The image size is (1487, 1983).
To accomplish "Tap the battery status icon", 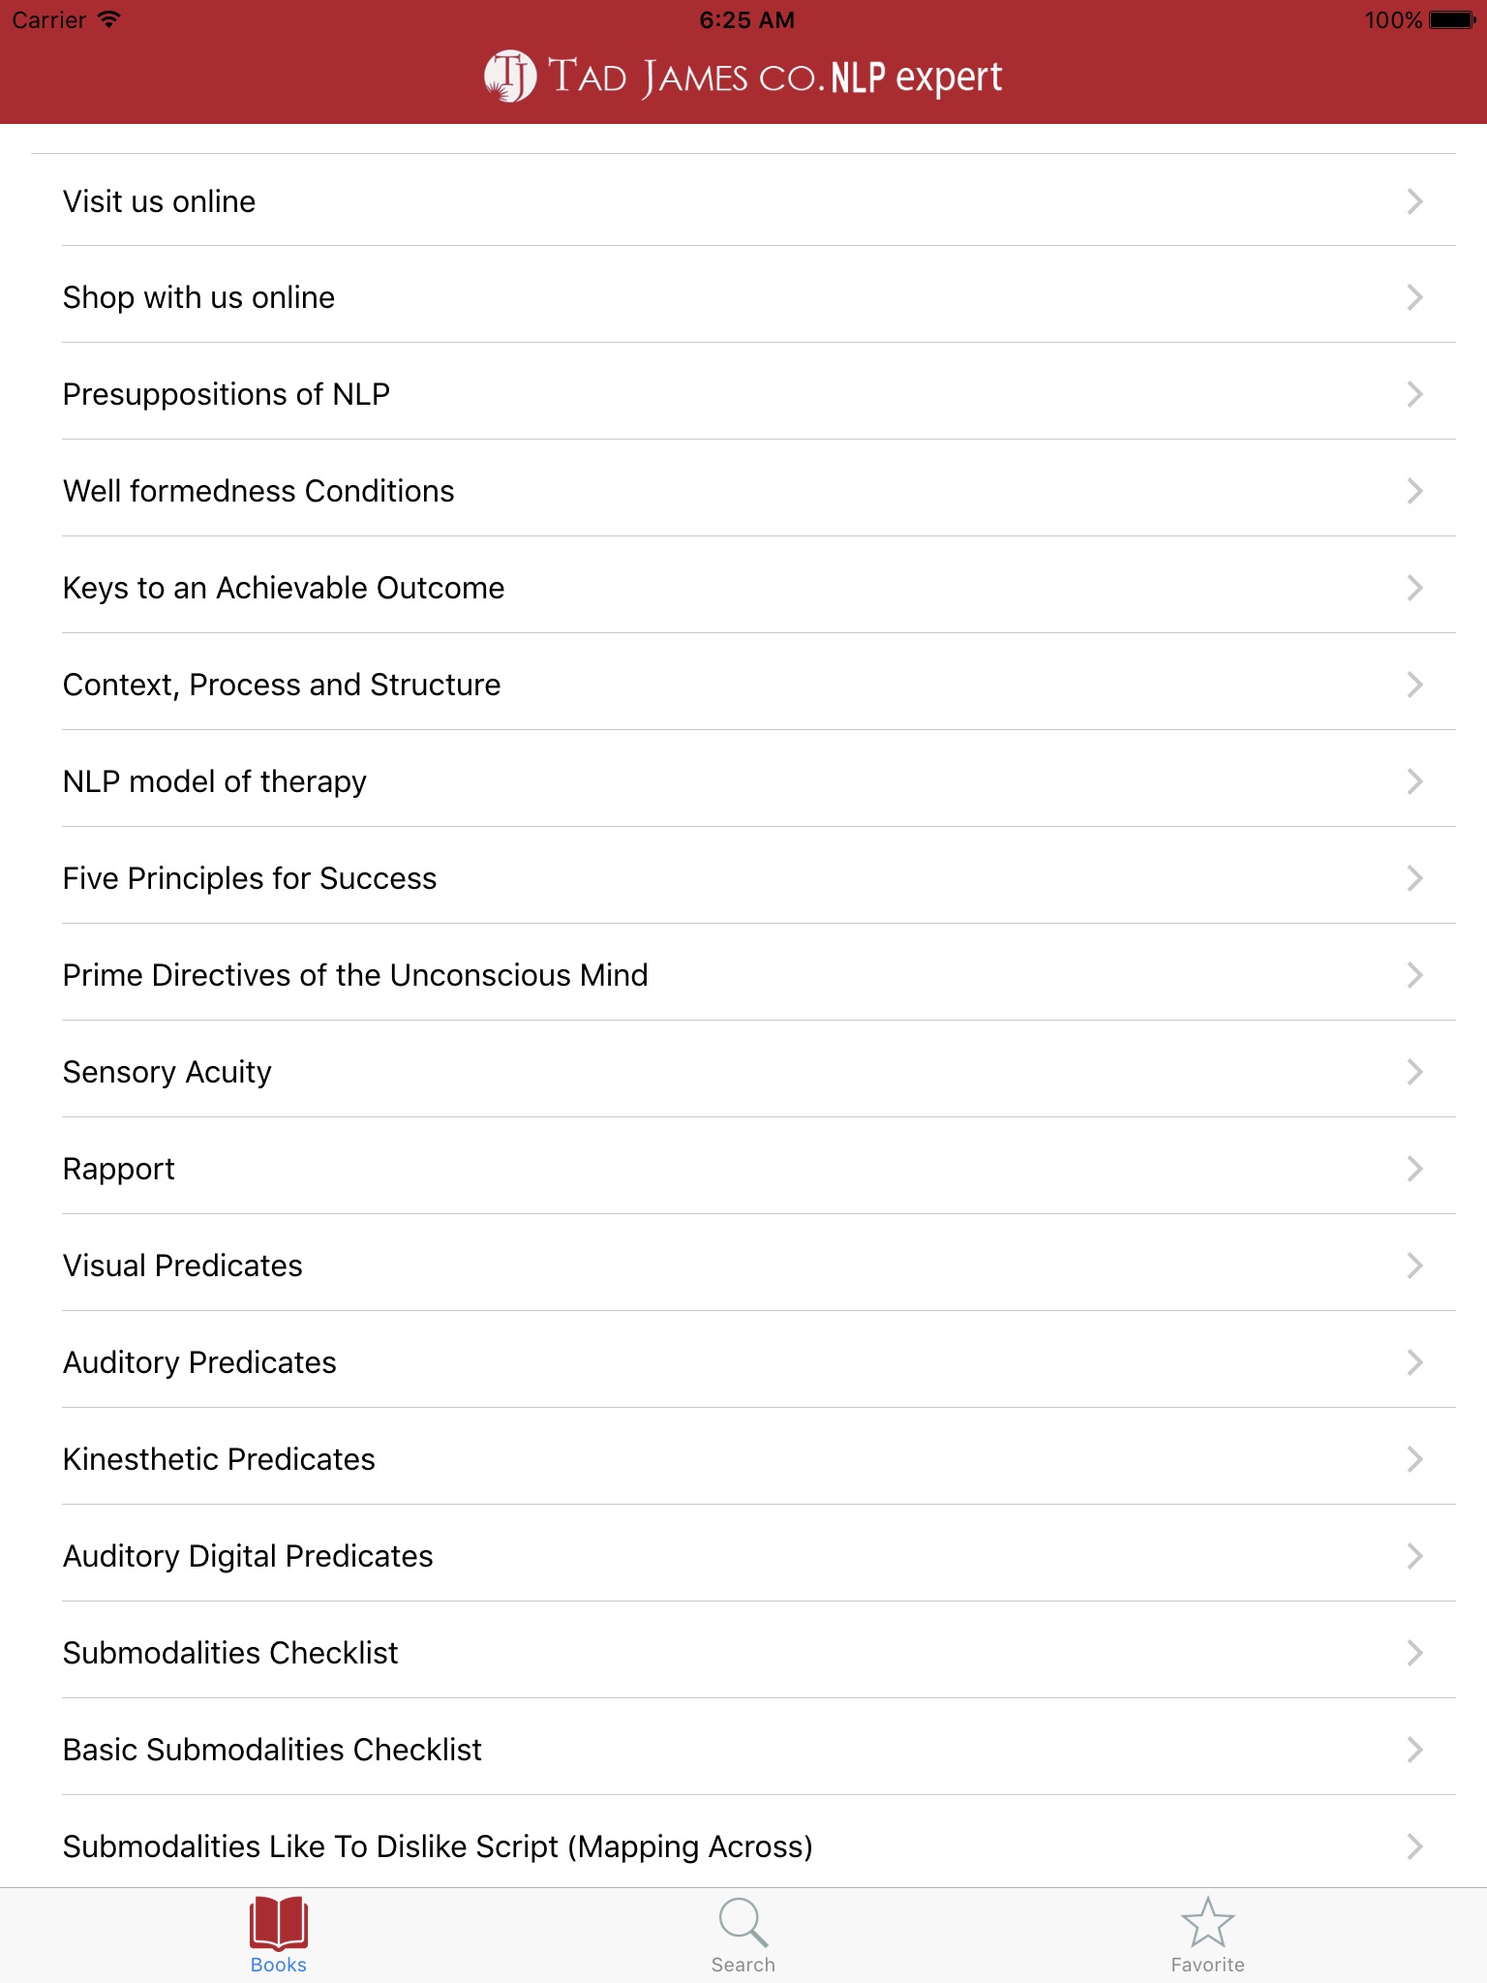I will [x=1452, y=20].
